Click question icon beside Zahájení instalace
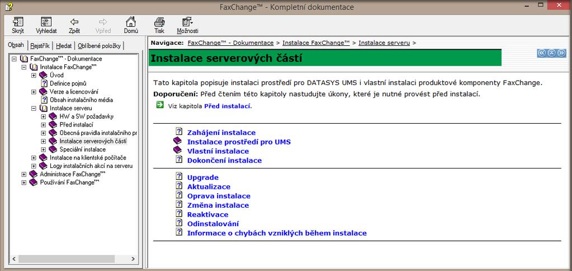Viewport: 572px width, 271px height. tap(179, 131)
